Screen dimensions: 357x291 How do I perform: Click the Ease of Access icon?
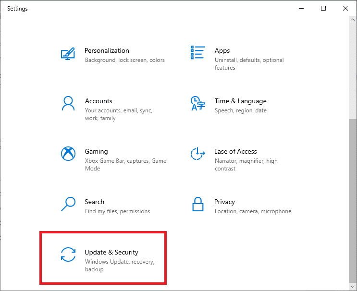pos(197,154)
